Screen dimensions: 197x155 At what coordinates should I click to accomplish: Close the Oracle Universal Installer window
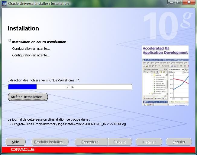(x=189, y=2)
